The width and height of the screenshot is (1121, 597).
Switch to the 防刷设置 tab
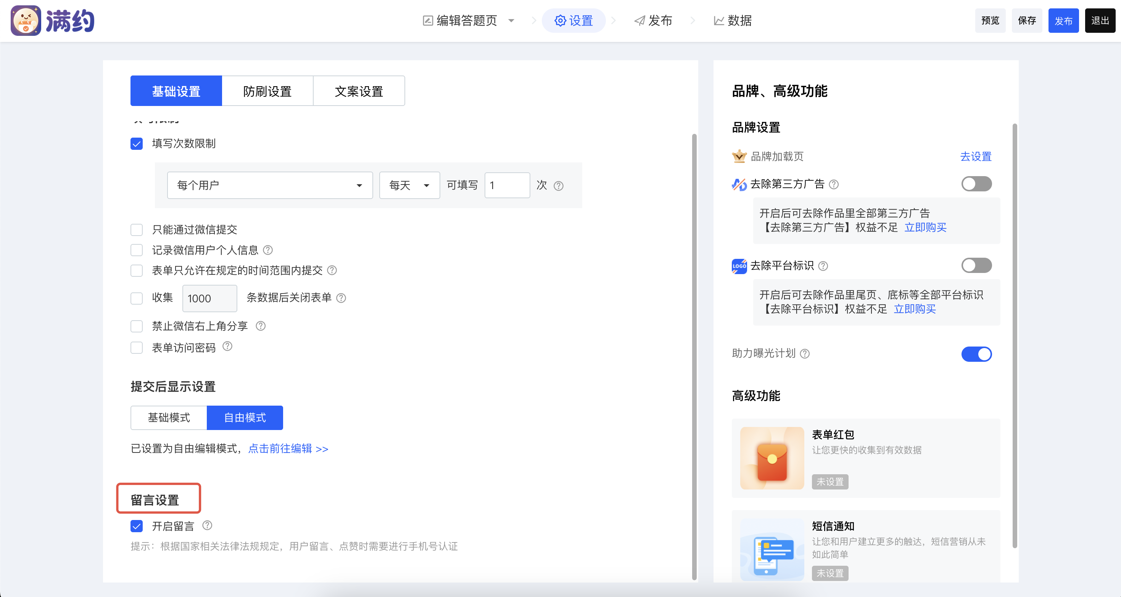click(x=267, y=91)
